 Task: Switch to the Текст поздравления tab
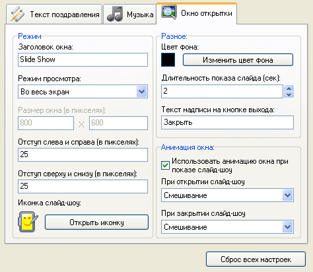pos(54,15)
